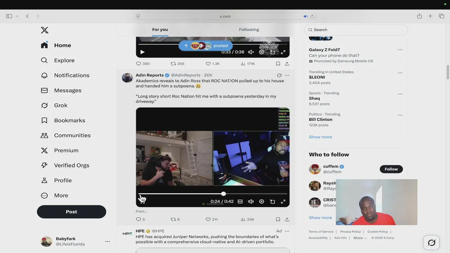Open Bookmarks page
Viewport: 450px width, 253px height.
click(63, 121)
